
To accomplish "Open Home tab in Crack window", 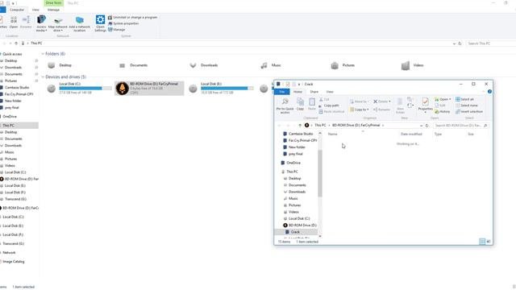I will click(298, 92).
